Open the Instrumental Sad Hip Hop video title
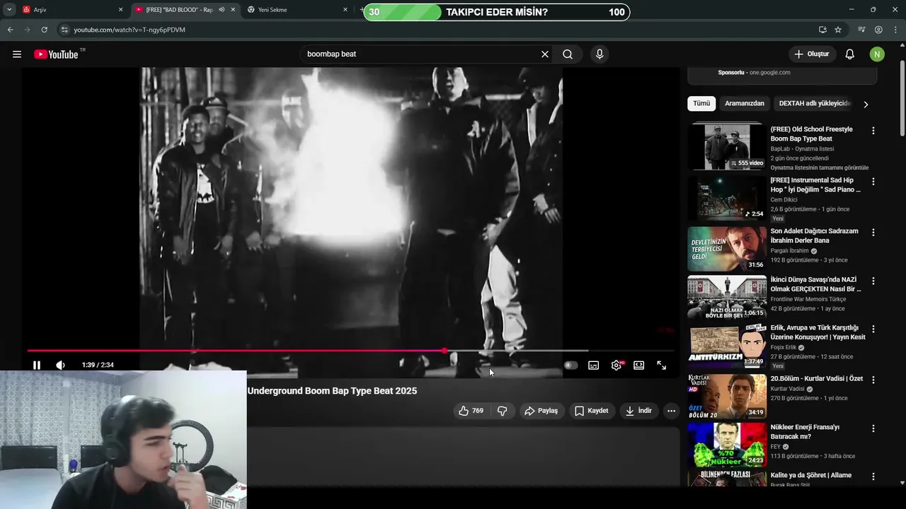 (x=815, y=185)
